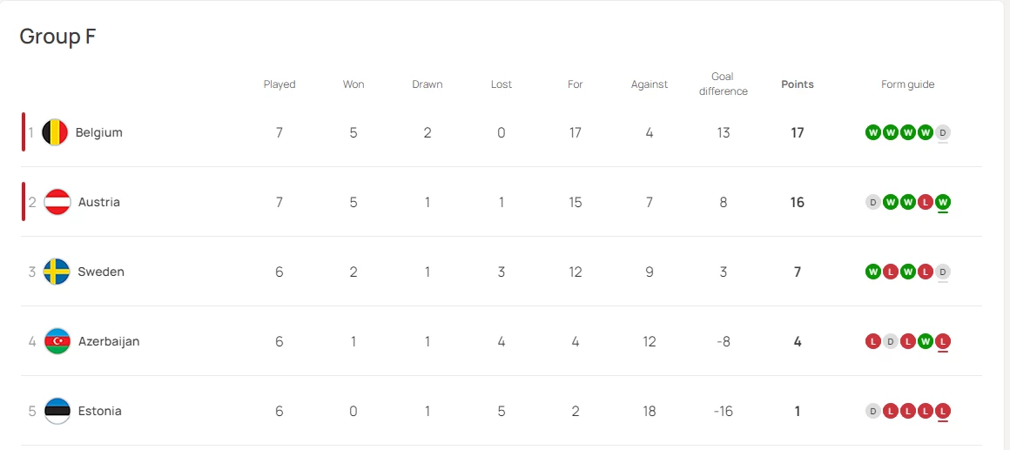
Task: Click the Form guide column header
Action: click(x=907, y=84)
